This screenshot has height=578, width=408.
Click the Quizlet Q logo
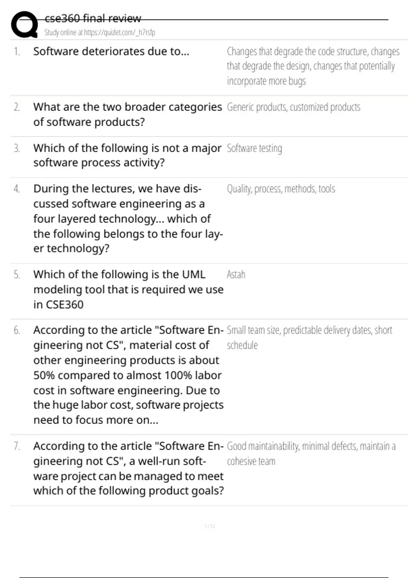click(24, 24)
